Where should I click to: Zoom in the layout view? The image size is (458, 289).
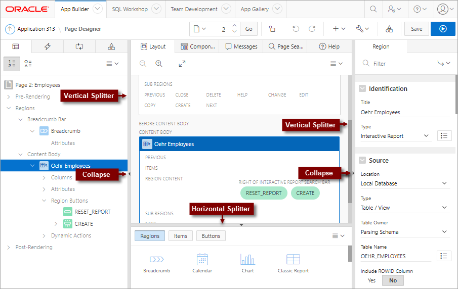point(158,64)
